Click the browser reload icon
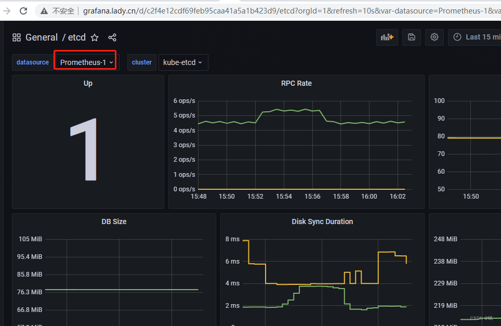The image size is (501, 326). (x=23, y=10)
